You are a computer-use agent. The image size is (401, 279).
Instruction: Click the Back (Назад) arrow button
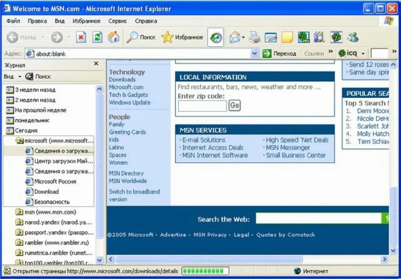pos(12,37)
